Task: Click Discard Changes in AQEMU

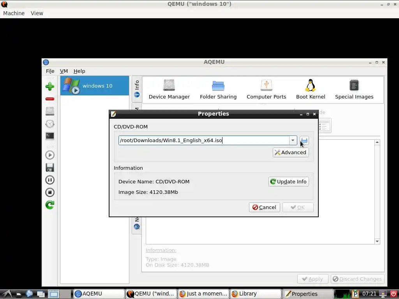Action: click(x=358, y=279)
